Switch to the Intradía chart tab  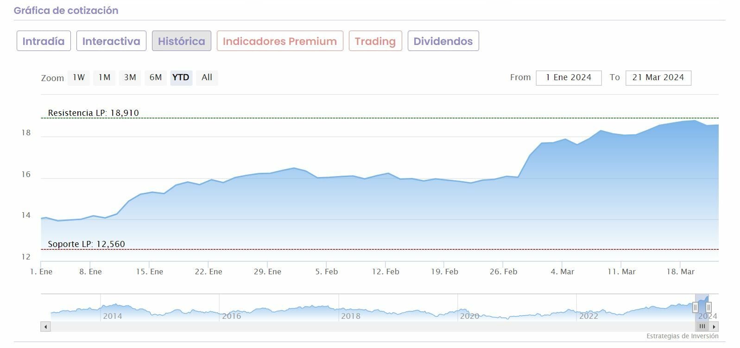44,41
